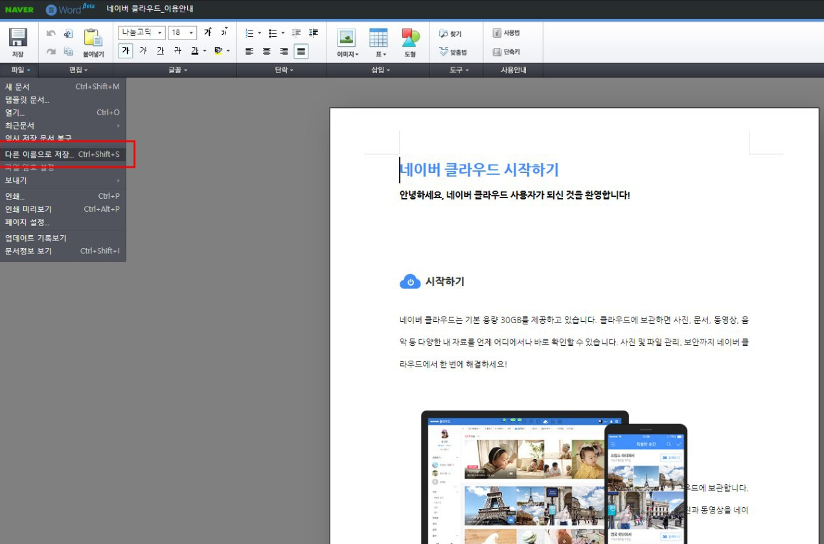Screen dimensions: 824x544
Task: Click the bulleted list icon
Action: pos(273,33)
